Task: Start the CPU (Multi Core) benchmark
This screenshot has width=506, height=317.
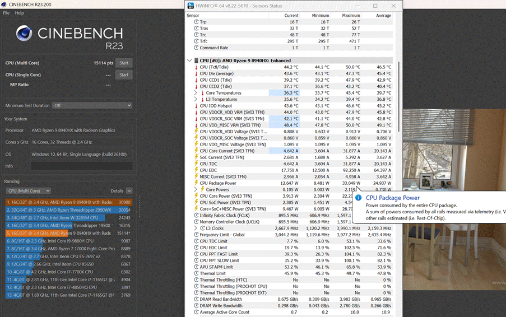Action: tap(124, 63)
